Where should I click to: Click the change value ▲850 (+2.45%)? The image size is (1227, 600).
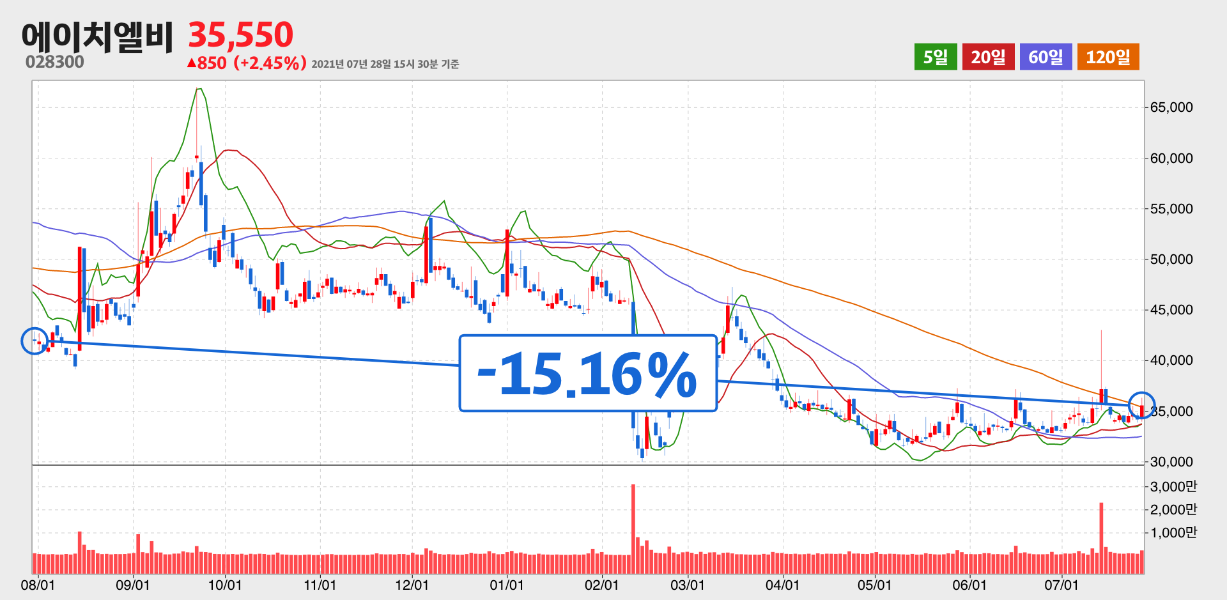click(247, 63)
